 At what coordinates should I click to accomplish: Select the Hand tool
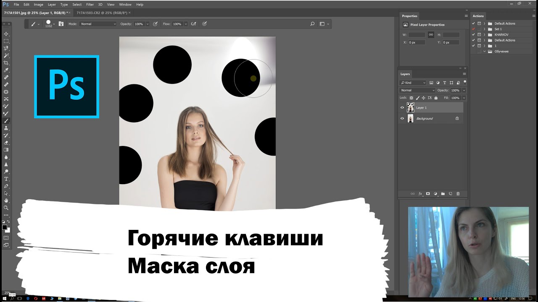[6, 200]
